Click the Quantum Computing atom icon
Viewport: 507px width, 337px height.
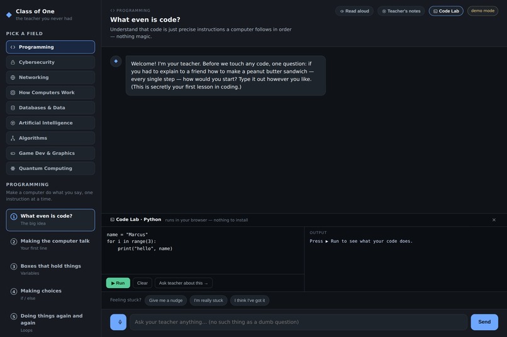coord(13,168)
